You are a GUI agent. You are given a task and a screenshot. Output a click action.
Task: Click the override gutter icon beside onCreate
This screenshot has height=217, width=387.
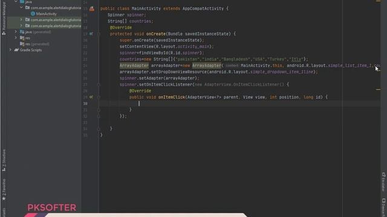point(91,34)
